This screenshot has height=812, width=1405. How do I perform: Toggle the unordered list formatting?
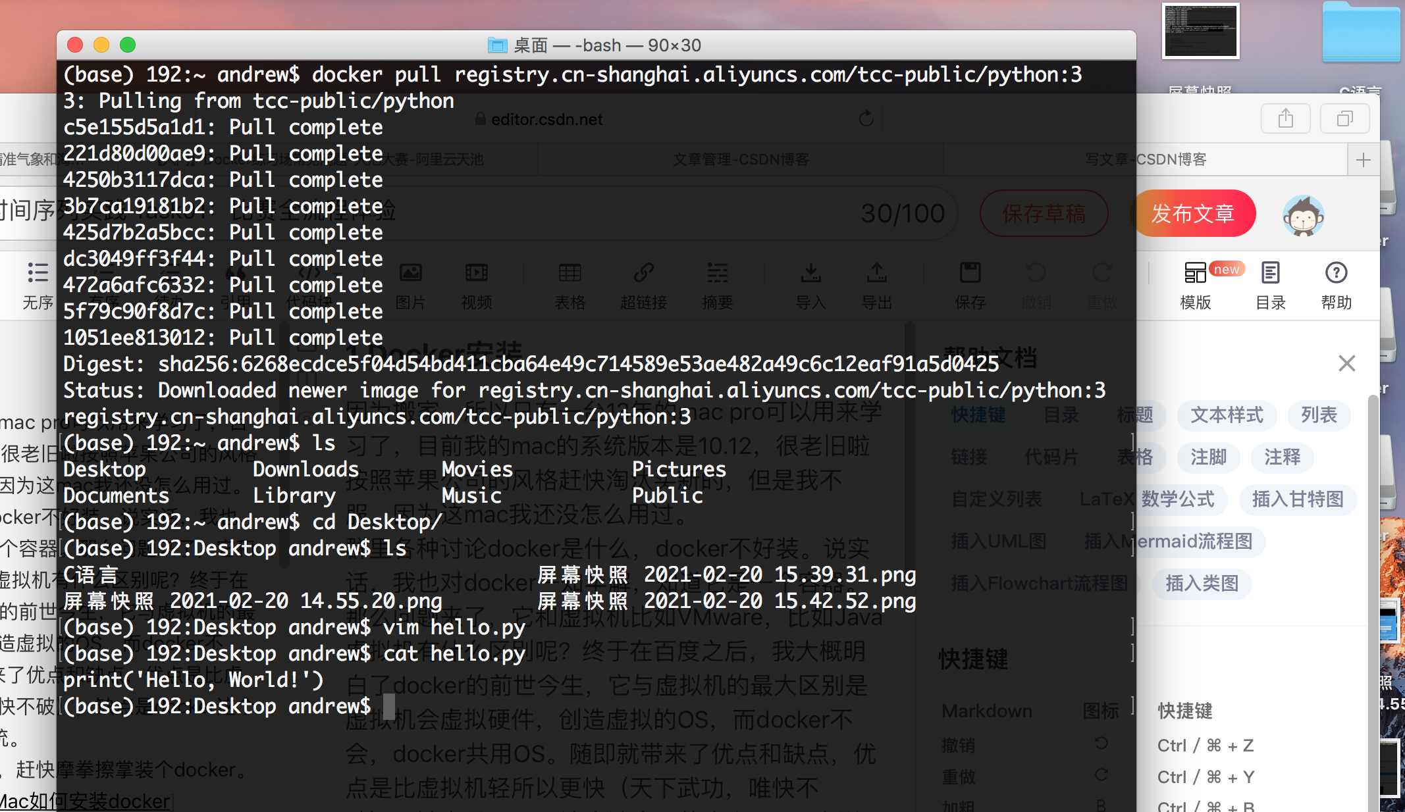point(38,284)
